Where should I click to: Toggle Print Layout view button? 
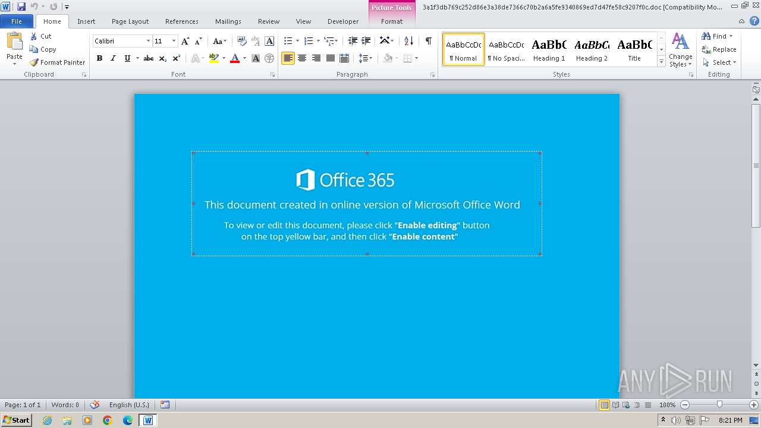click(604, 405)
